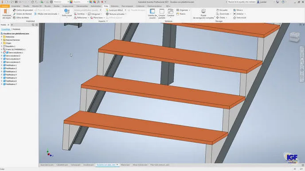Click the Órbita tool
The height and width of the screenshot is (171, 305).
pos(221,18)
